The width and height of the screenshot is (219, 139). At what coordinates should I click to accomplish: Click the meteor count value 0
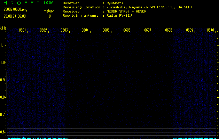pyautogui.click(x=50, y=16)
